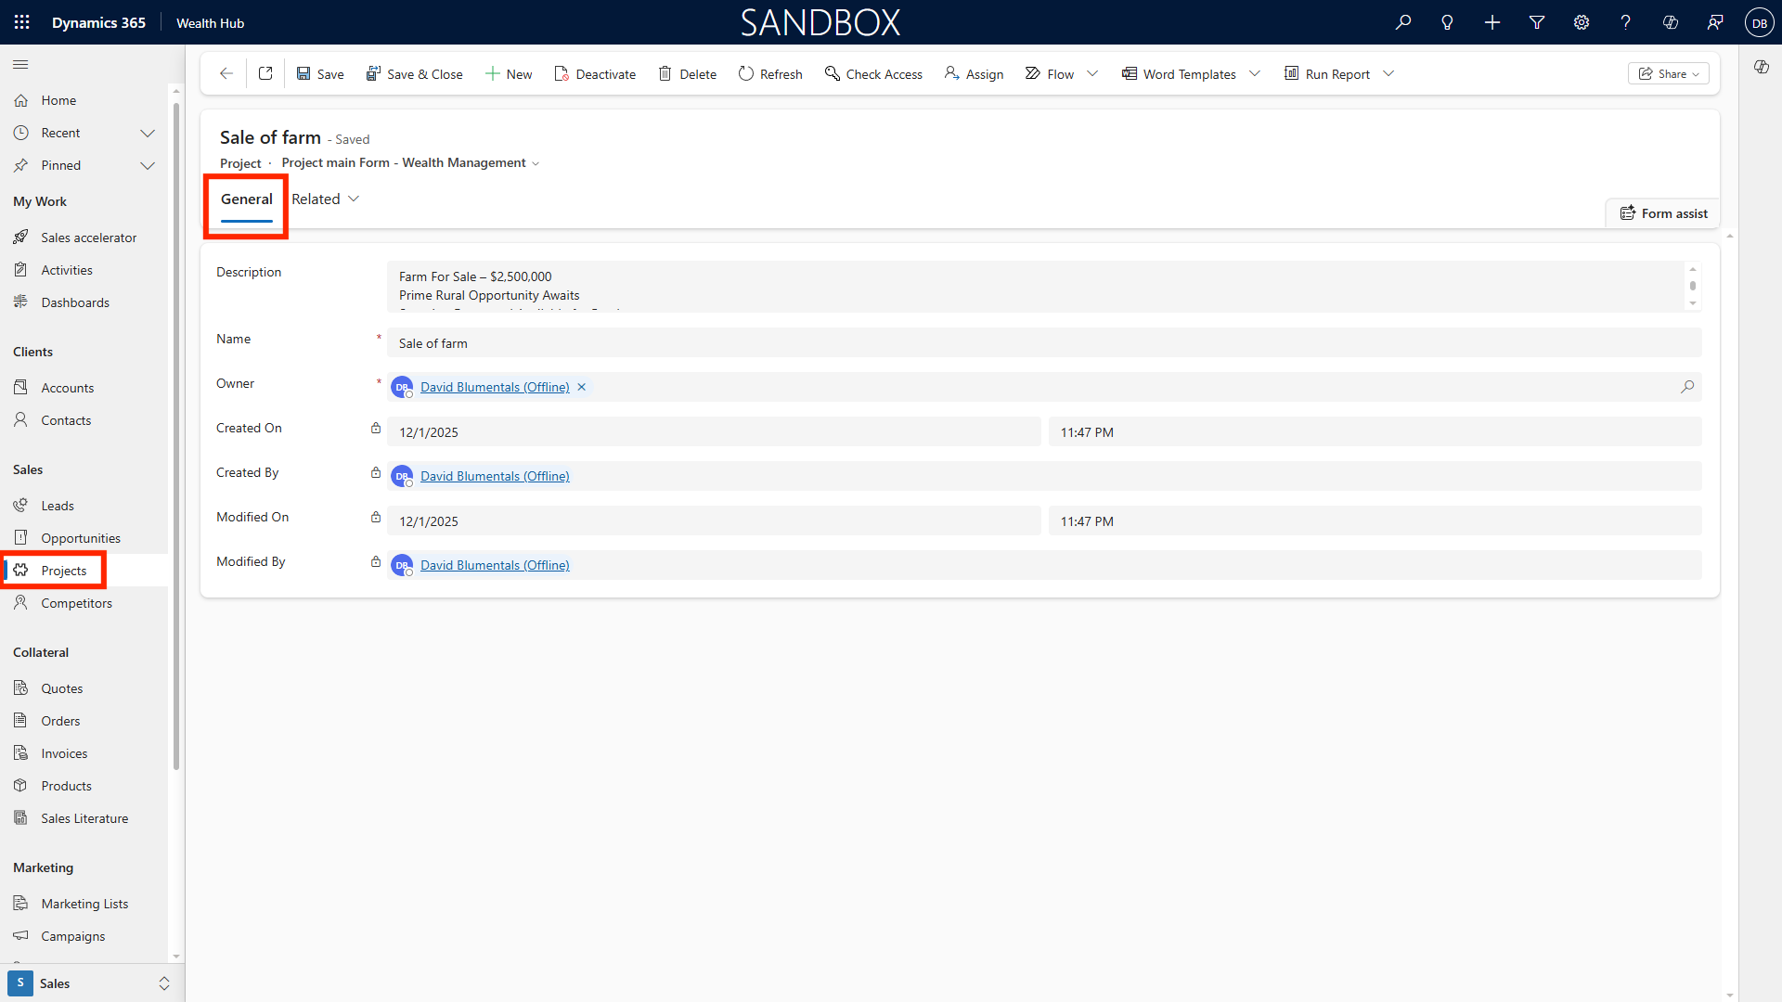
Task: Open the Settings gear icon
Action: (1581, 22)
